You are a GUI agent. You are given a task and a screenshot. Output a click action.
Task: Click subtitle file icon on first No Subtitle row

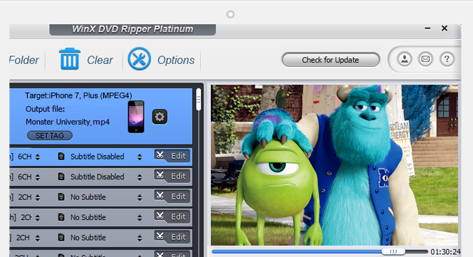(61, 197)
